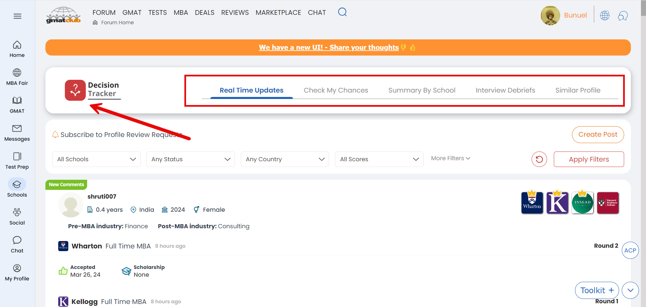Open the Any Country dropdown
Viewport: 646px width, 307px height.
(x=285, y=159)
